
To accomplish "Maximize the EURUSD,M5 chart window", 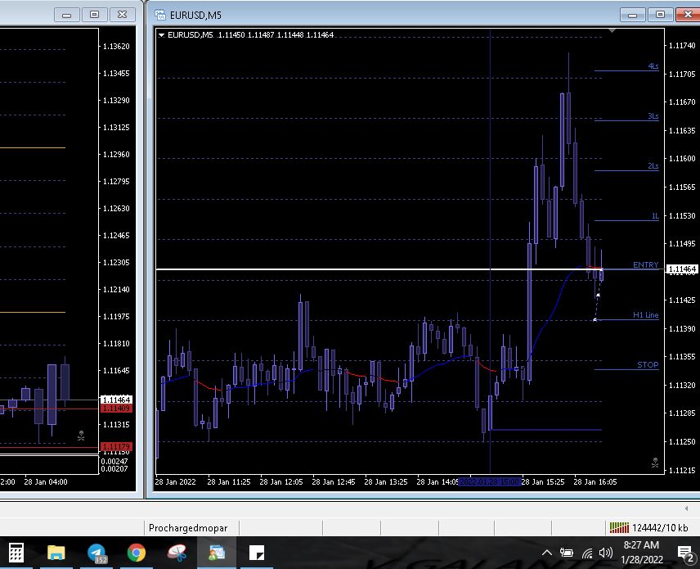I will point(660,15).
